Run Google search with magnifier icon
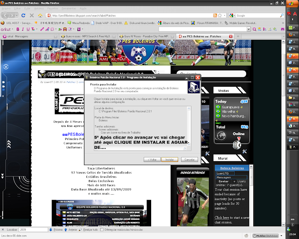The height and width of the screenshot is (239, 299). (282, 15)
